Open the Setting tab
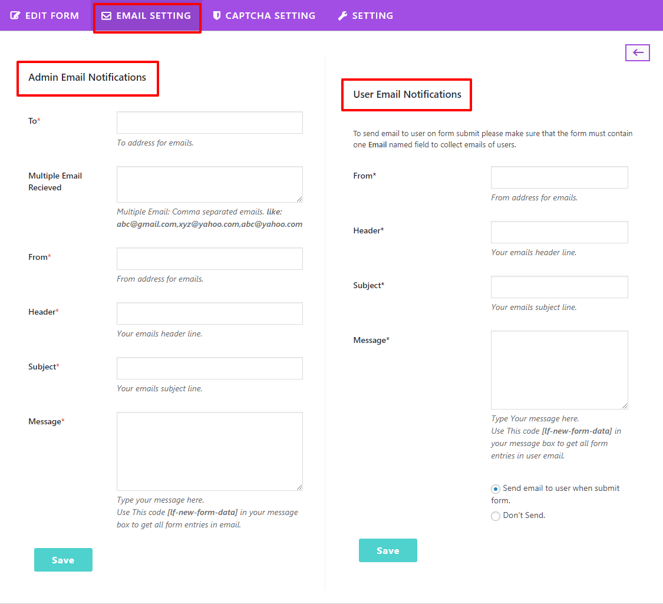This screenshot has width=663, height=604. 372,16
